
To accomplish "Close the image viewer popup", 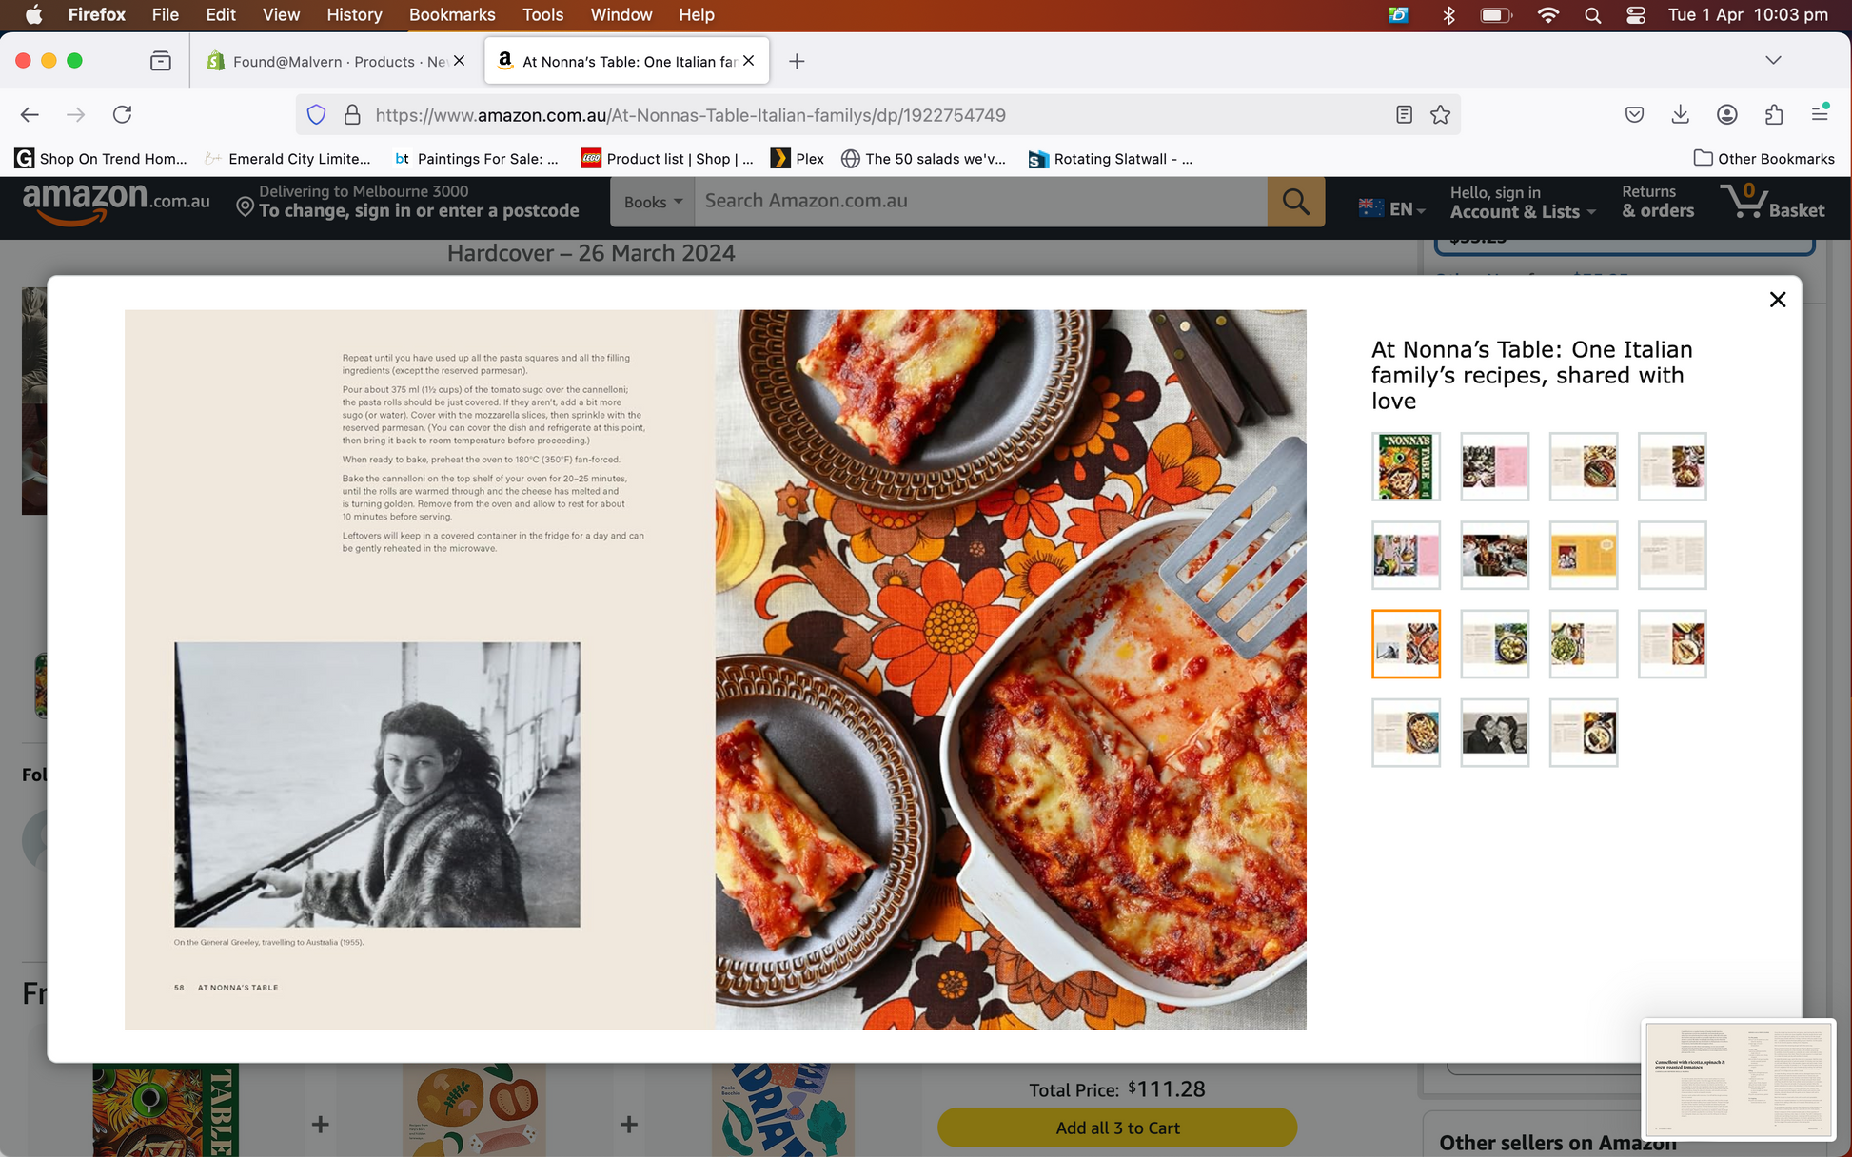I will click(1777, 300).
